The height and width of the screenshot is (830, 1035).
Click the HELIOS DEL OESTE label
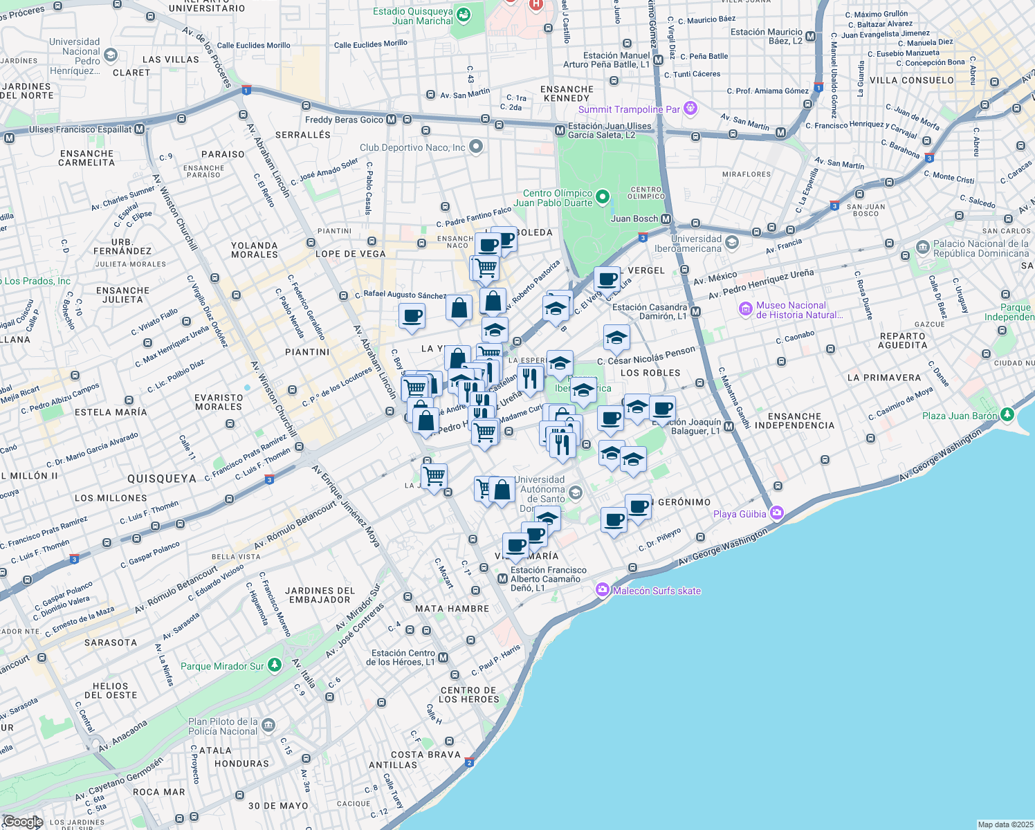[111, 691]
